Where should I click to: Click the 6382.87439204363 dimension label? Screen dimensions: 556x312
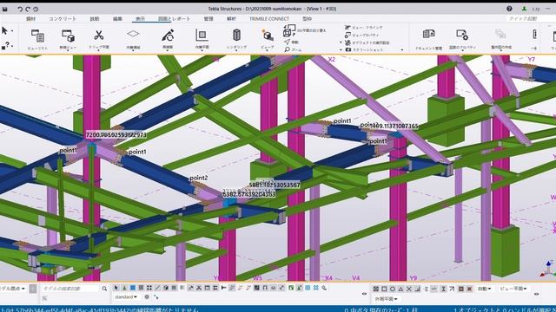coord(249,194)
